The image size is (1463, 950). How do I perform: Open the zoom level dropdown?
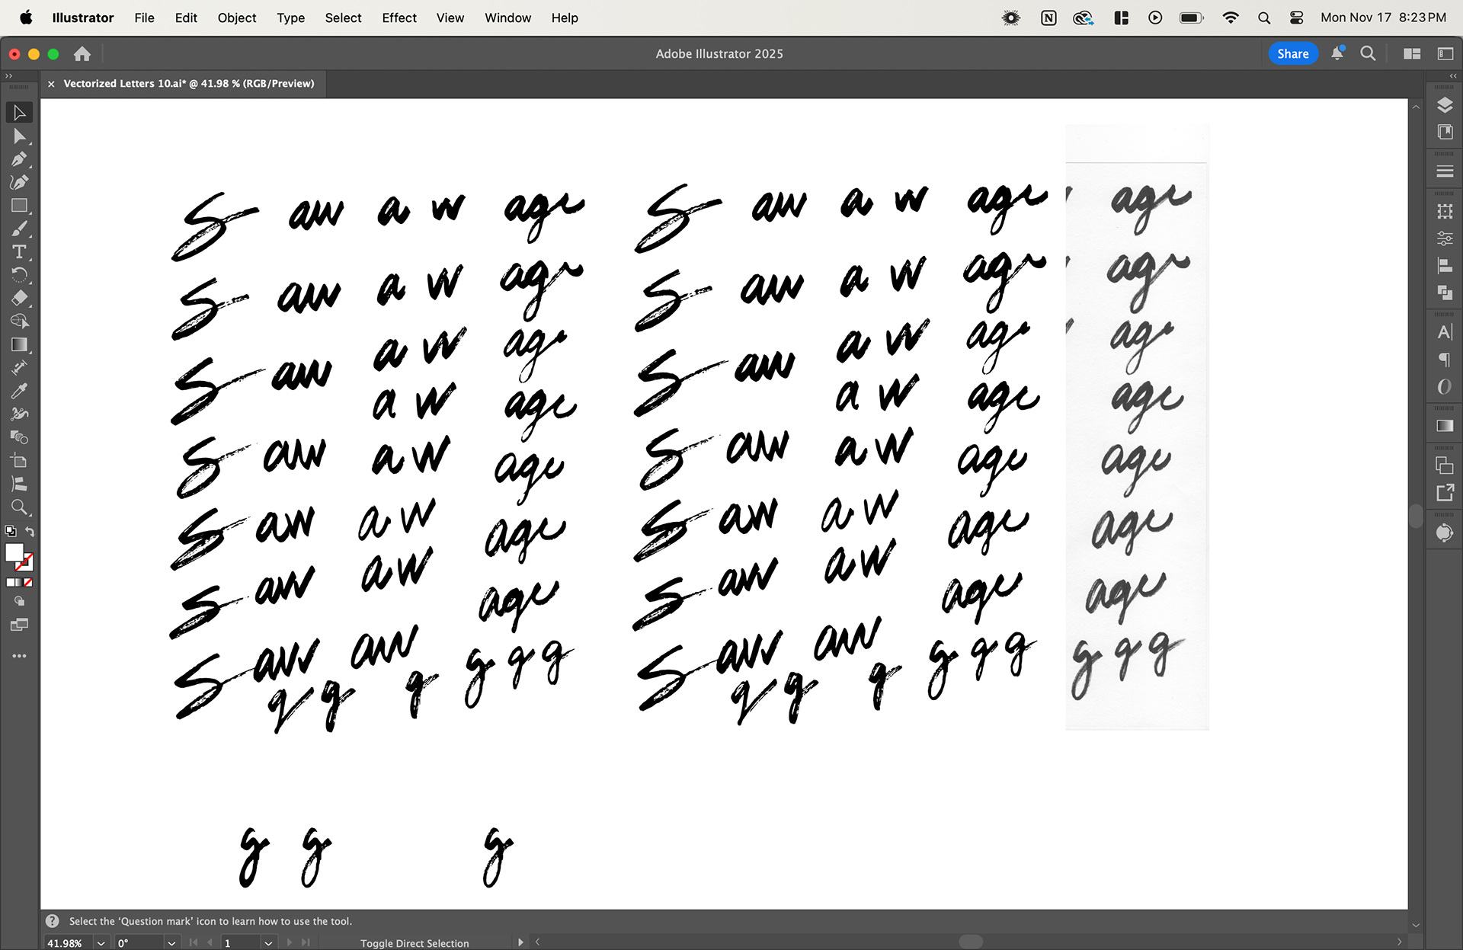tap(101, 943)
